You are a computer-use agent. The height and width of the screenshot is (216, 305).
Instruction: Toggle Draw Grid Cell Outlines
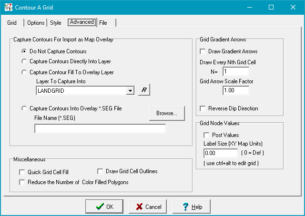click(x=101, y=171)
